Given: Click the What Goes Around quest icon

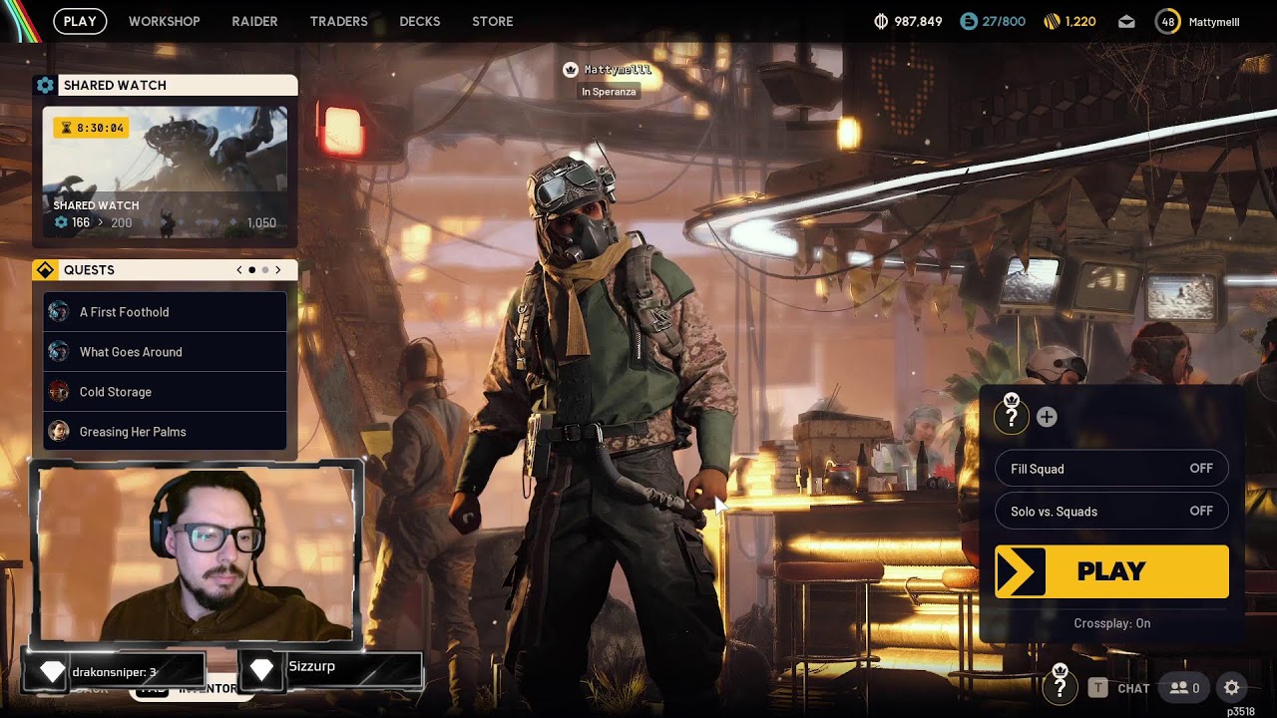Looking at the screenshot, I should 59,352.
